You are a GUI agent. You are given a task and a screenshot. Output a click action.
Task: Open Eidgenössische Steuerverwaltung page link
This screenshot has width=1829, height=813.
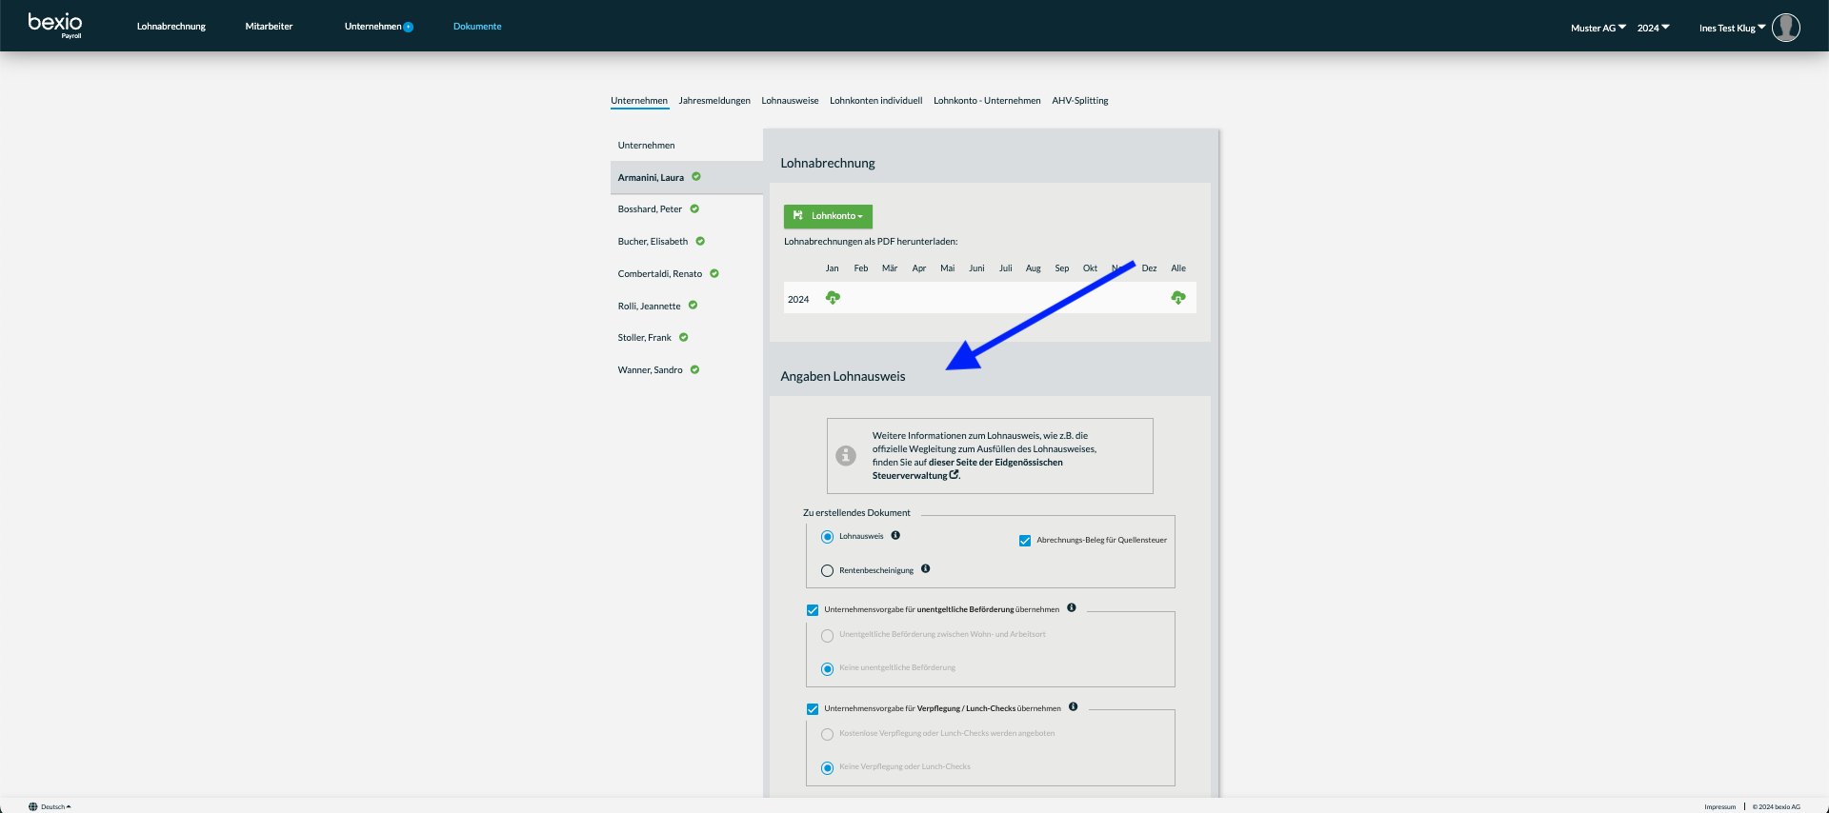pyautogui.click(x=968, y=468)
